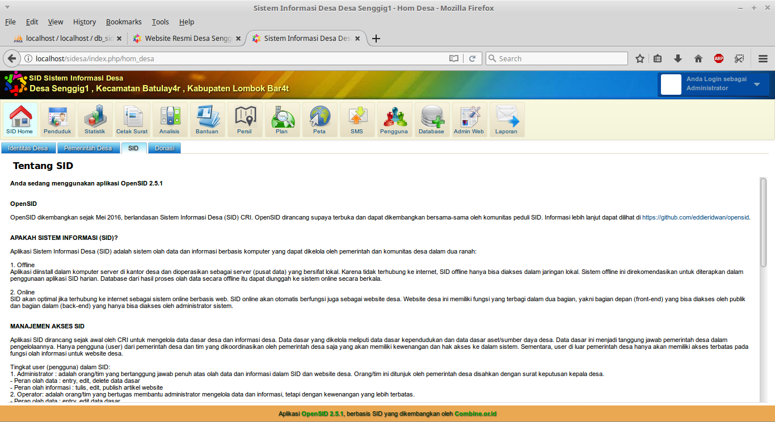Close the Website Resmi Desa tab
The height and width of the screenshot is (422, 775).
(238, 39)
